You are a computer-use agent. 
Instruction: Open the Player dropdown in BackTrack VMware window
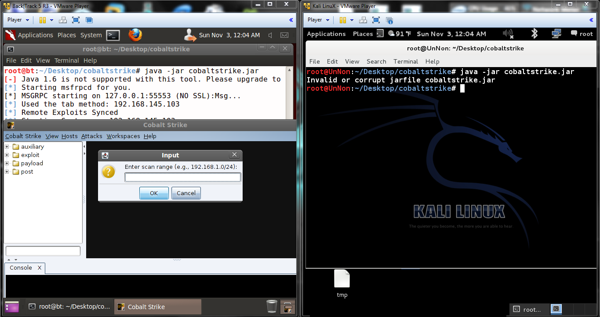click(x=18, y=20)
